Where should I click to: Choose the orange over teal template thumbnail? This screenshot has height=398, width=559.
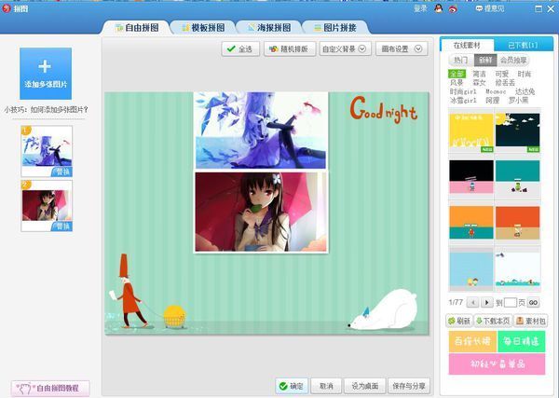pyautogui.click(x=470, y=223)
